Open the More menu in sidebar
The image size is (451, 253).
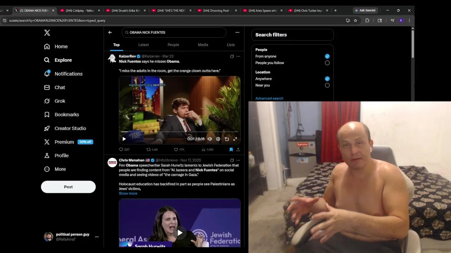[x=55, y=169]
